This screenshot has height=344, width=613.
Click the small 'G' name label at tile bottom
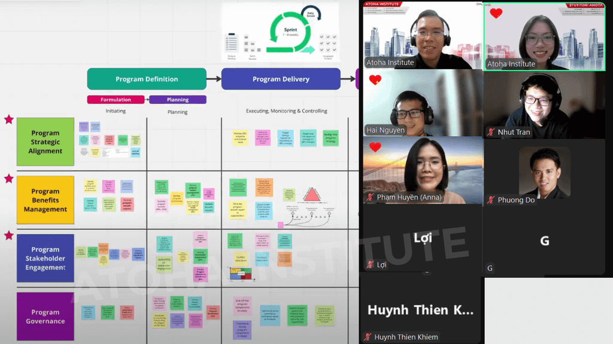point(490,268)
